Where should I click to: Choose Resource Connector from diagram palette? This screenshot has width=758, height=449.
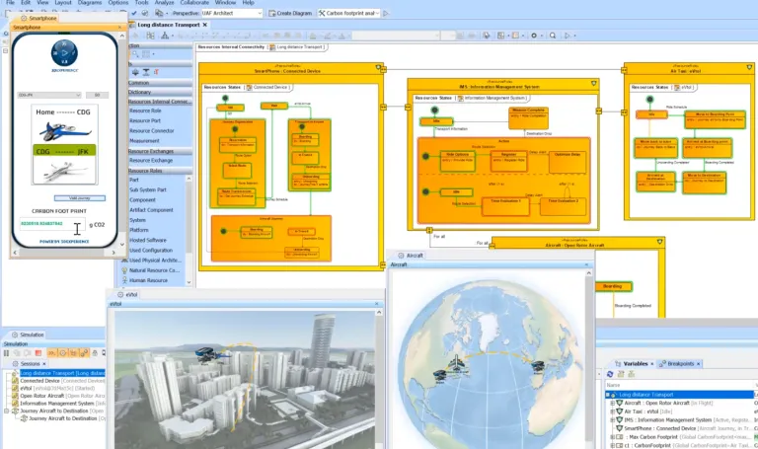pos(151,131)
